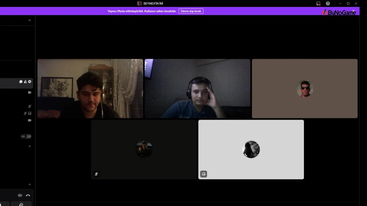Click the camera icon just below the channel settings gear
This screenshot has width=367, height=206.
(30, 93)
